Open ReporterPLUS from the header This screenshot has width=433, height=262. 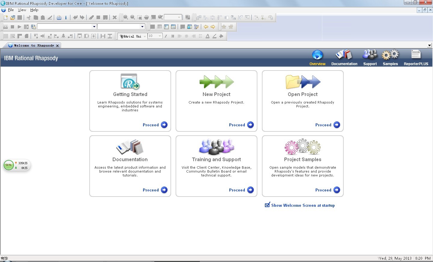pyautogui.click(x=416, y=58)
